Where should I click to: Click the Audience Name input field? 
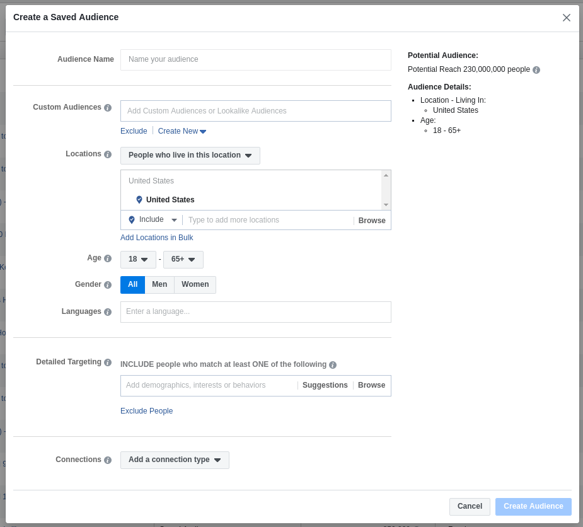click(255, 60)
